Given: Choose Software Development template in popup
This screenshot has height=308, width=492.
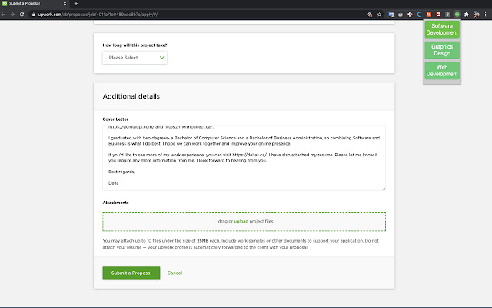Looking at the screenshot, I should point(442,29).
